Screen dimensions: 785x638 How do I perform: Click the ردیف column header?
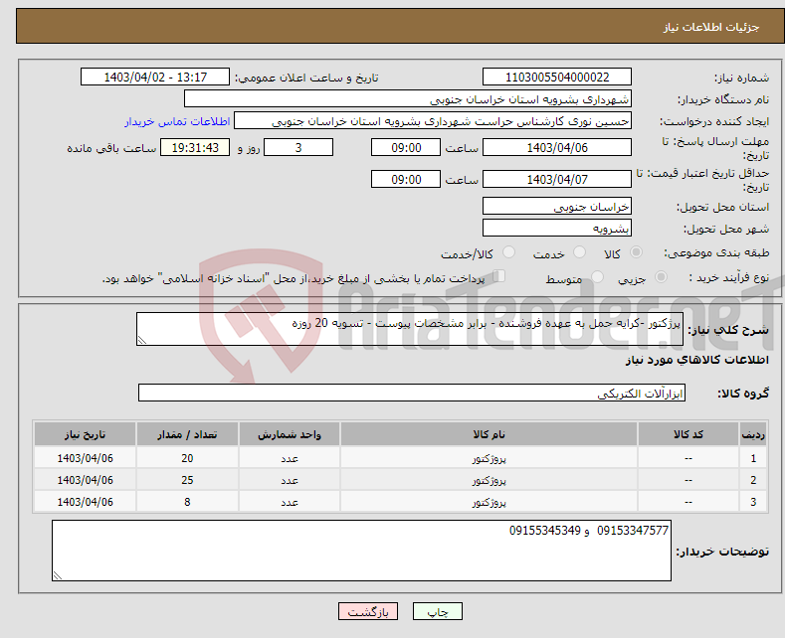coord(753,434)
